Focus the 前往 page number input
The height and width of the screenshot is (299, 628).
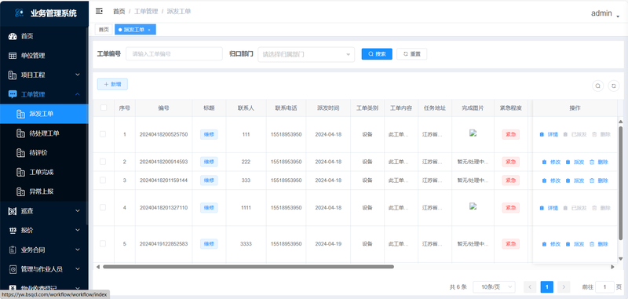pos(604,286)
